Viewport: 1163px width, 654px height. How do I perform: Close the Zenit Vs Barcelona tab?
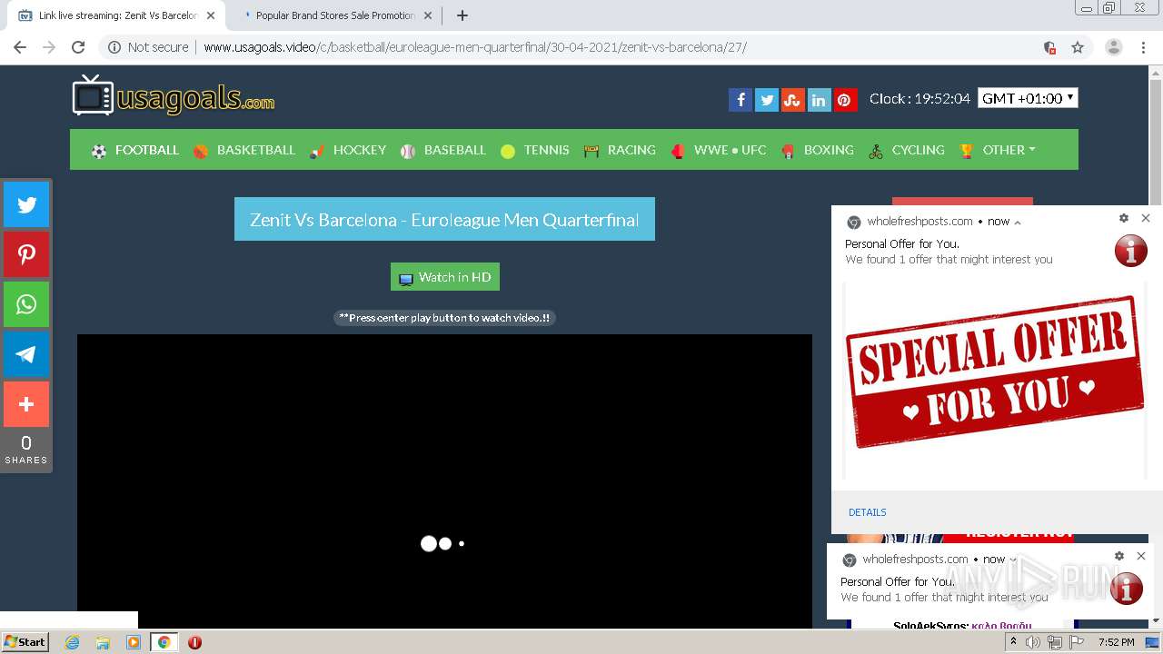[210, 15]
